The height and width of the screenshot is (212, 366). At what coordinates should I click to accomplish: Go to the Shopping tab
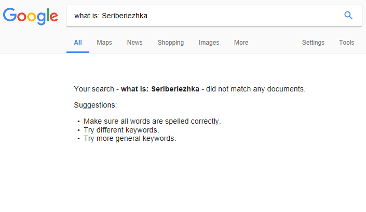point(171,43)
